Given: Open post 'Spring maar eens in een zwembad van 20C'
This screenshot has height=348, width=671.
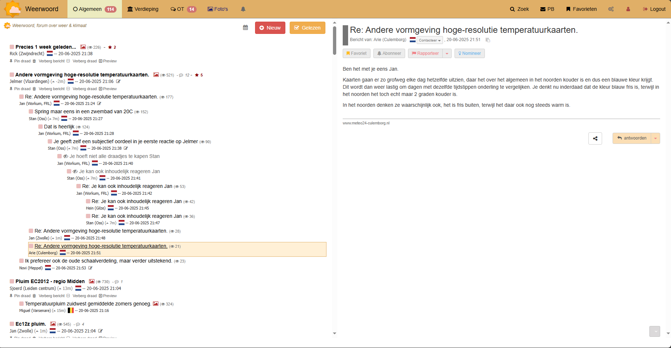Looking at the screenshot, I should 84,111.
